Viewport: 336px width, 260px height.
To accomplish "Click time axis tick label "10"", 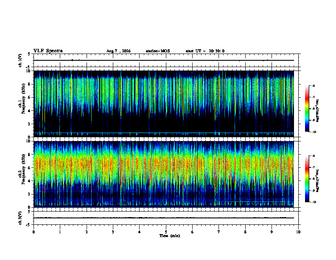I will pos(298,232).
